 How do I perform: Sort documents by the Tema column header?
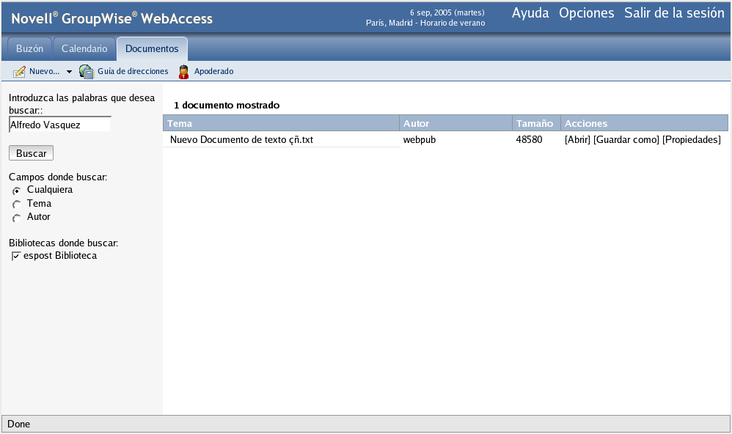pyautogui.click(x=180, y=123)
